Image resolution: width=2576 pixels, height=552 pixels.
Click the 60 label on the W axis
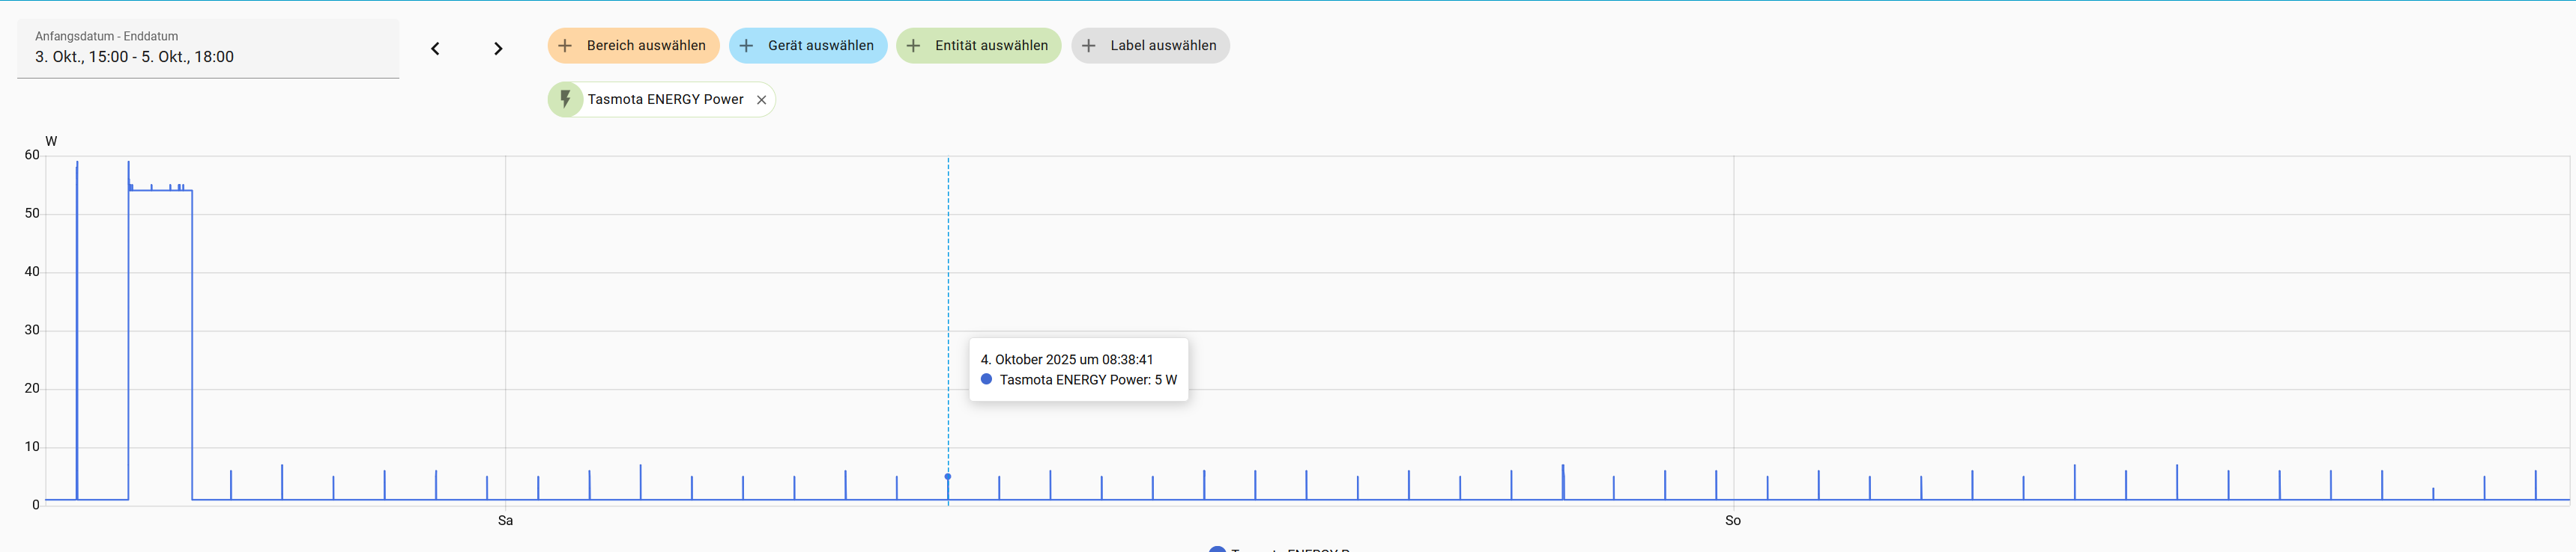click(x=32, y=155)
